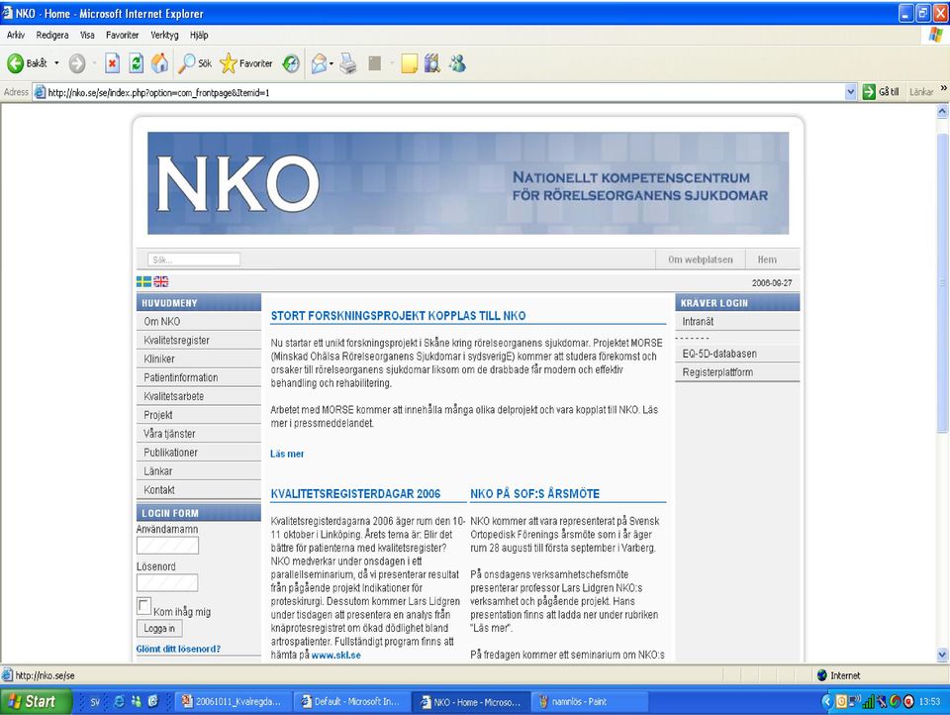The image size is (950, 715).
Task: Open the Registerplattform link
Action: 737,372
